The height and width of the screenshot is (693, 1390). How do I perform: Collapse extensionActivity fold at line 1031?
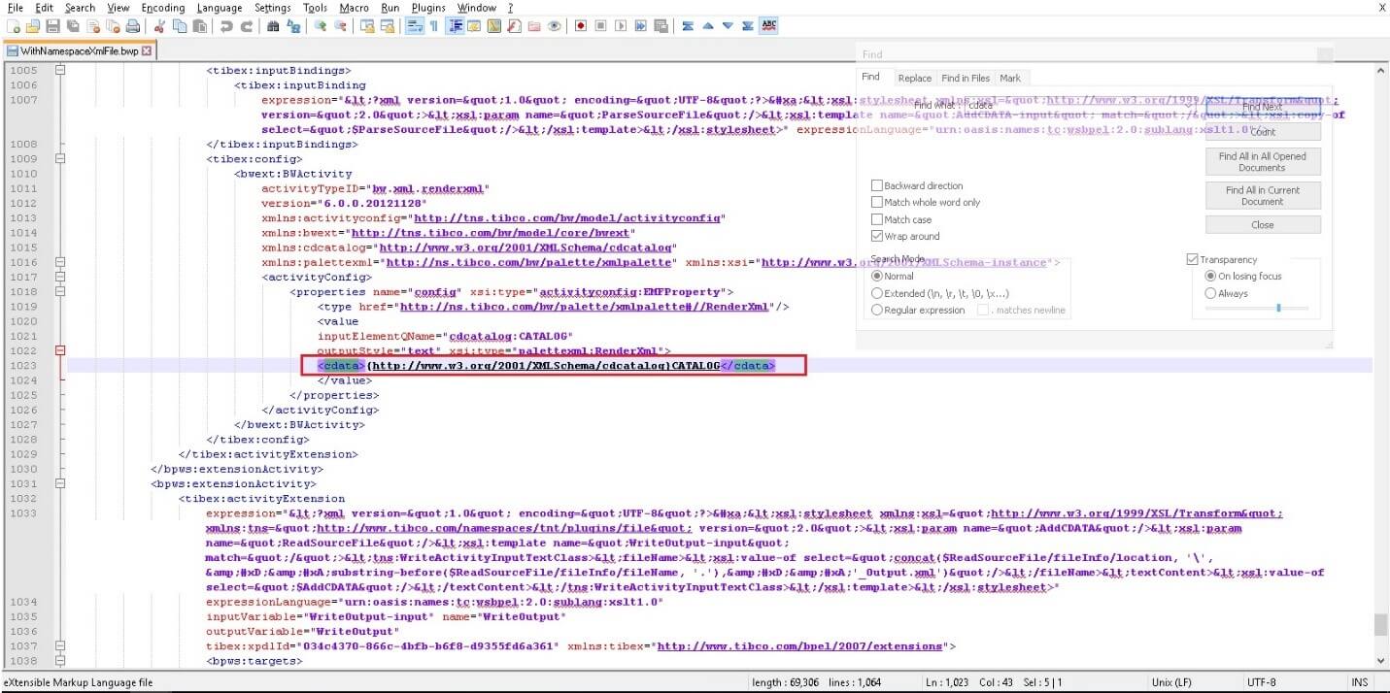coord(60,483)
